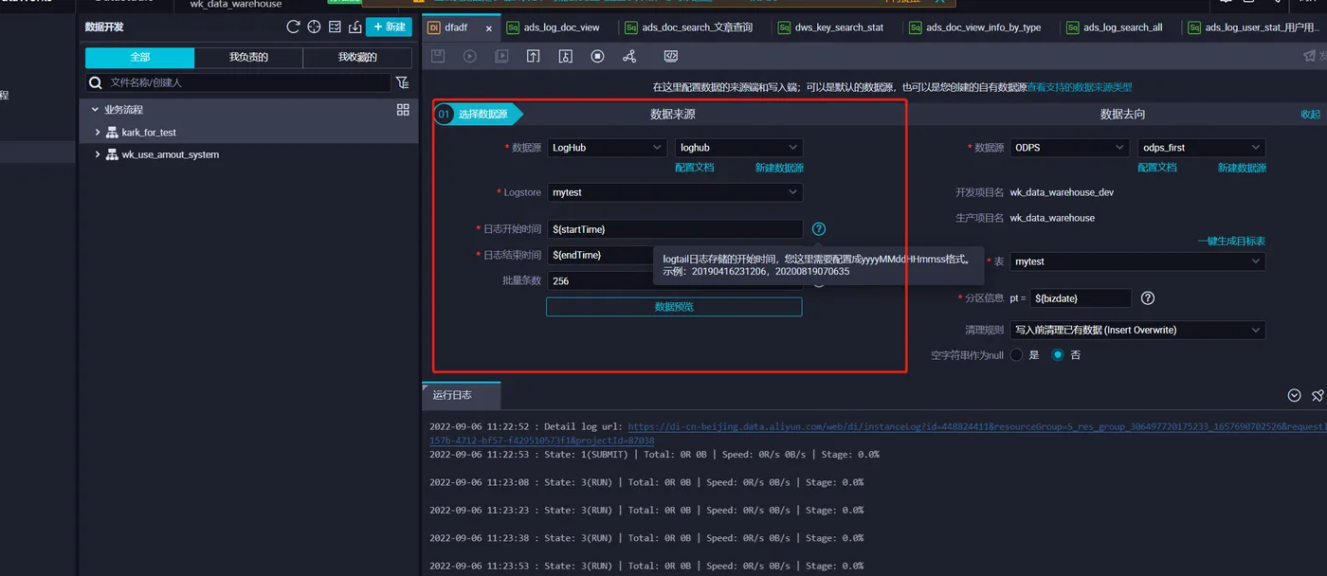Open the ODPS destination type dropdown
The height and width of the screenshot is (576, 1327).
(x=1069, y=148)
